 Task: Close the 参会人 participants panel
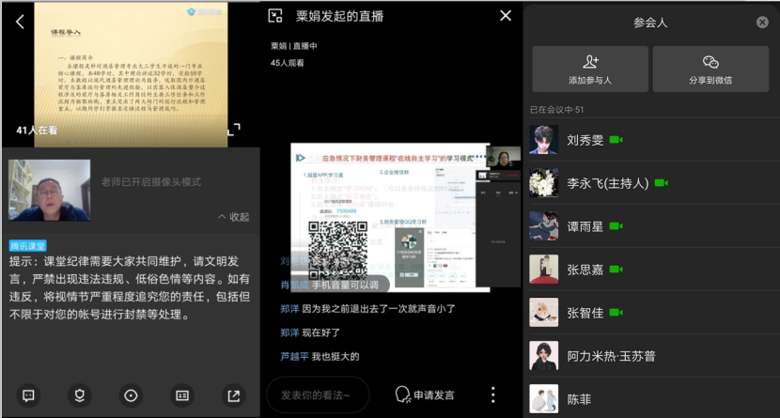pyautogui.click(x=762, y=23)
